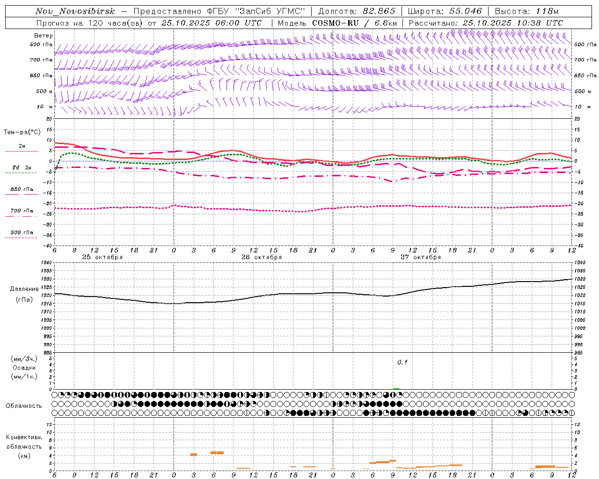Viewport: 599px width, 479px height.
Task: Click the Ветер label of wind panel
Action: [x=44, y=36]
